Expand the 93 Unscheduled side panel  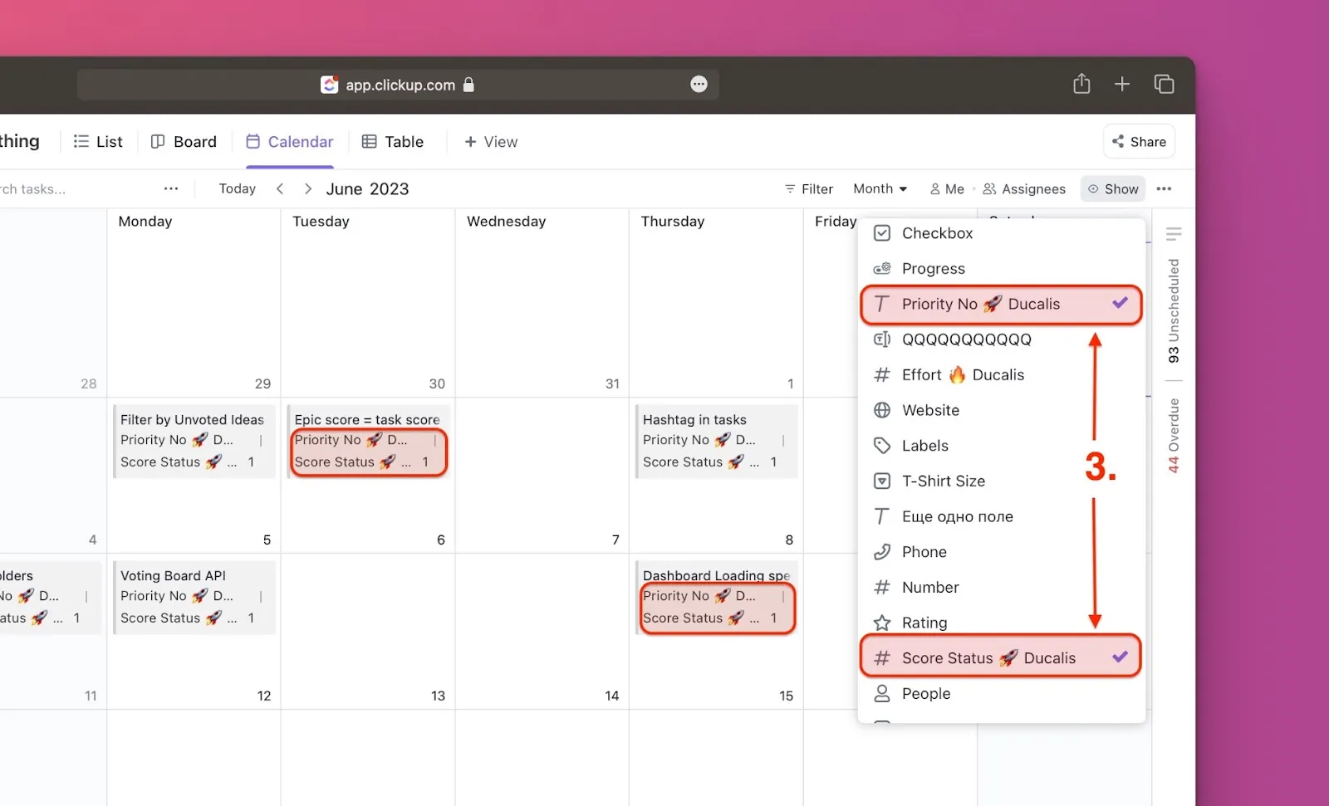coord(1173,310)
